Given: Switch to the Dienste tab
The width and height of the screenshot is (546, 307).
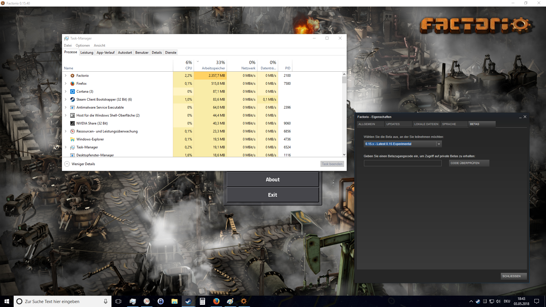Looking at the screenshot, I should (x=171, y=53).
